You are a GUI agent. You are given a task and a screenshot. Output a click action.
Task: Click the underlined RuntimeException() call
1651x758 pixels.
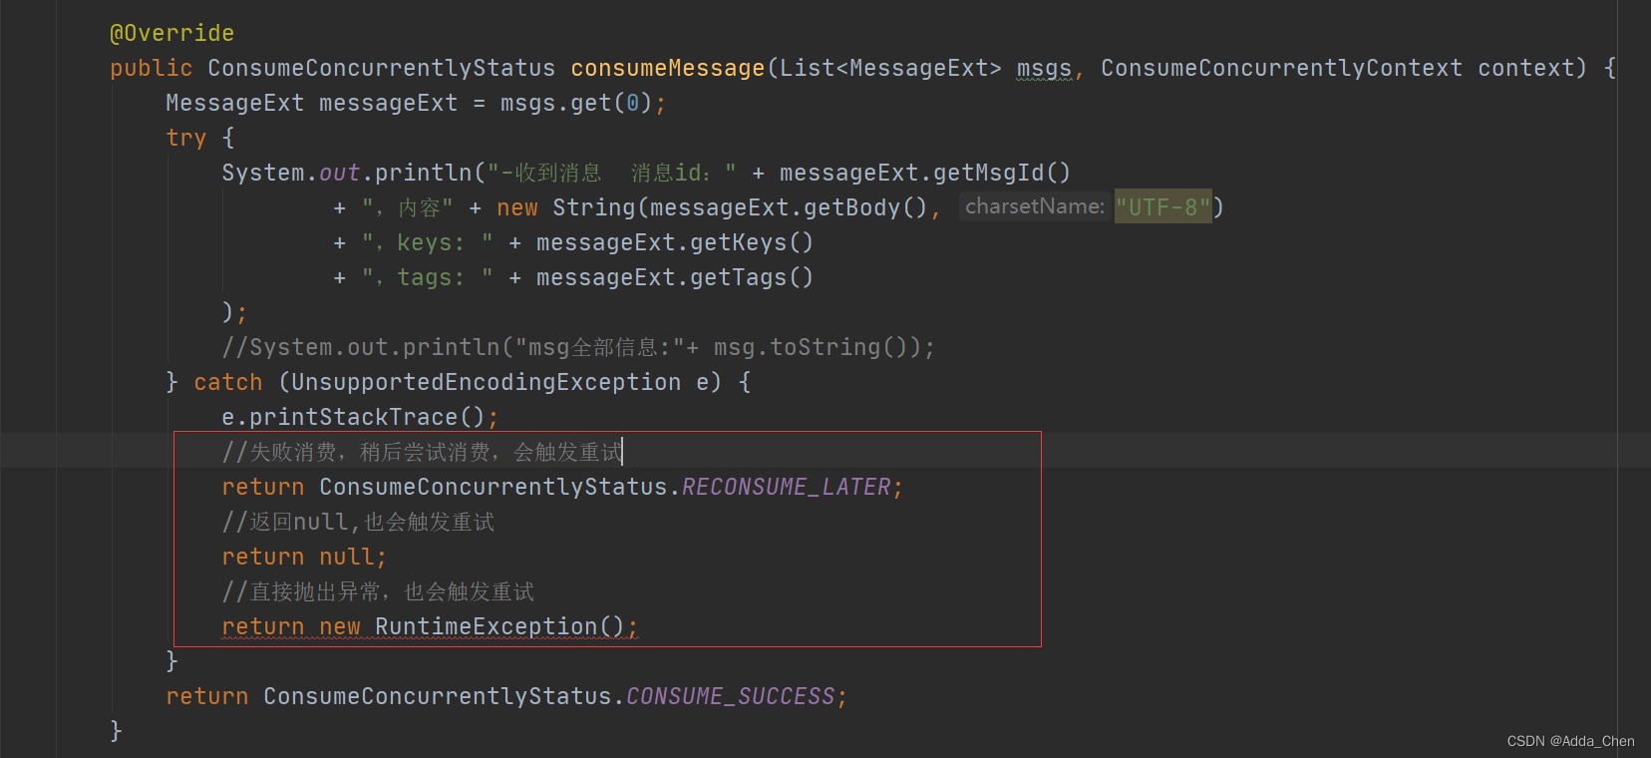pyautogui.click(x=499, y=626)
